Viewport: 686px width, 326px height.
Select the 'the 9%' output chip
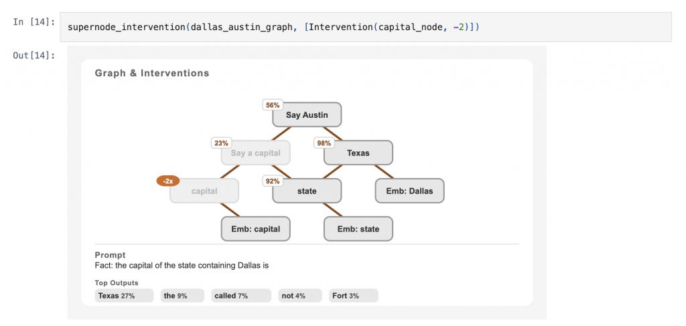tap(182, 296)
